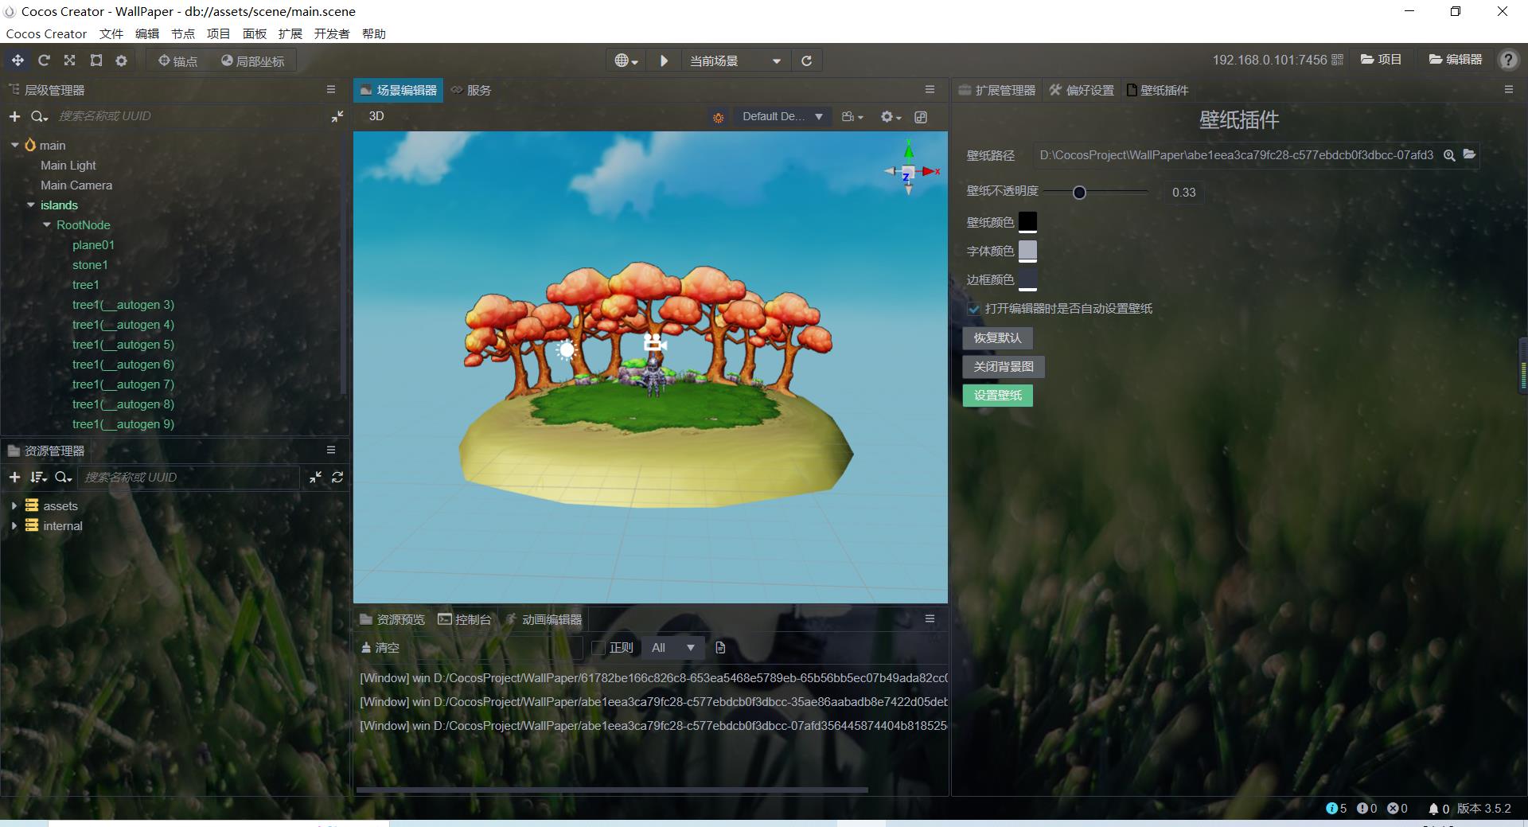Viewport: 1528px width, 827px height.
Task: Select the snap settings gear tool
Action: click(121, 60)
